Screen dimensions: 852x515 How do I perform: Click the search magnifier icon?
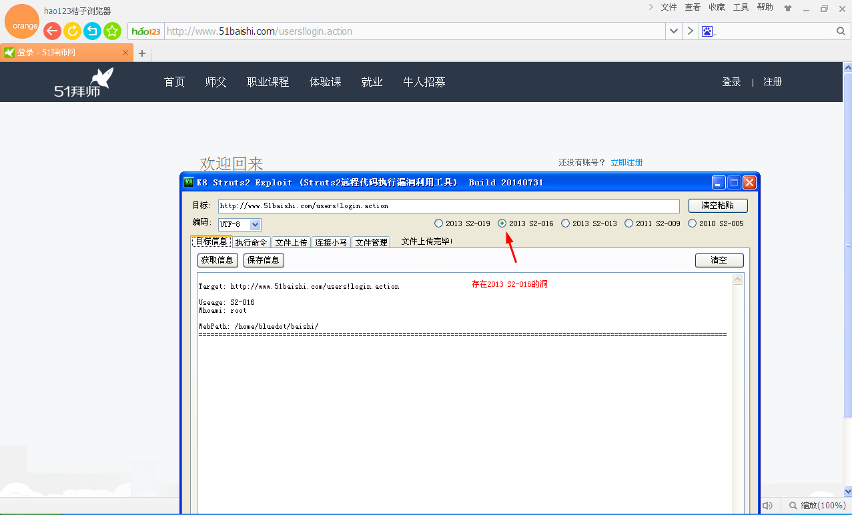tap(841, 31)
